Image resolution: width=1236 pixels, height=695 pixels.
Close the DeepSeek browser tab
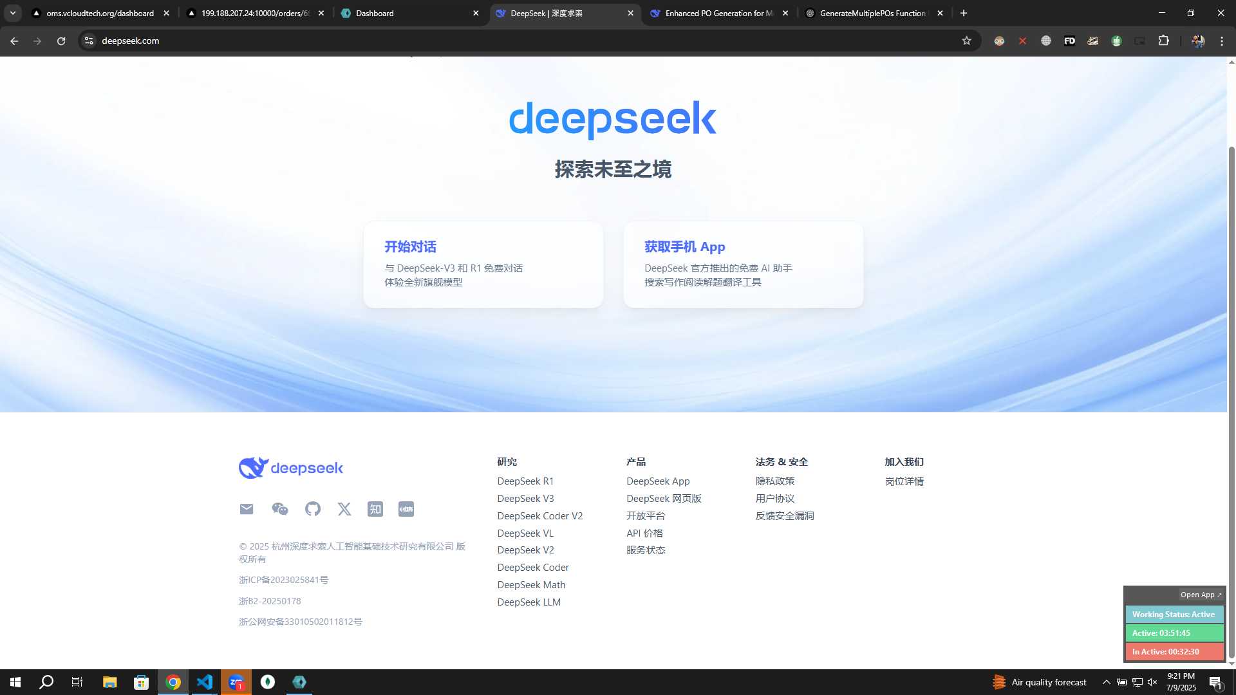[630, 13]
